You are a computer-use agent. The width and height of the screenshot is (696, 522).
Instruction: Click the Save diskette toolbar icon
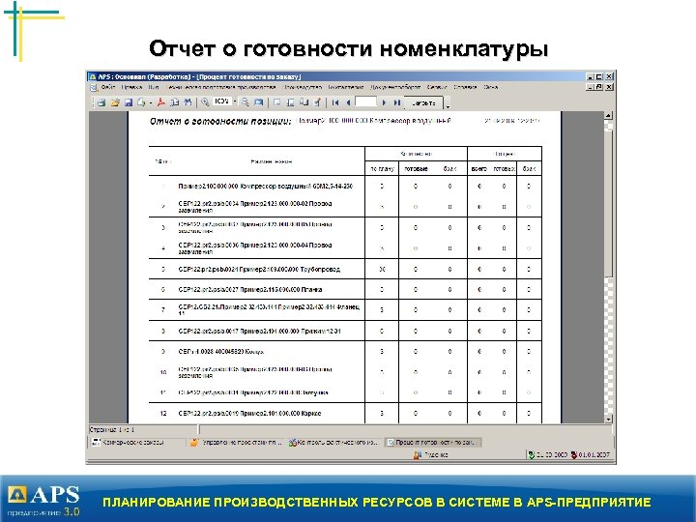[x=129, y=102]
